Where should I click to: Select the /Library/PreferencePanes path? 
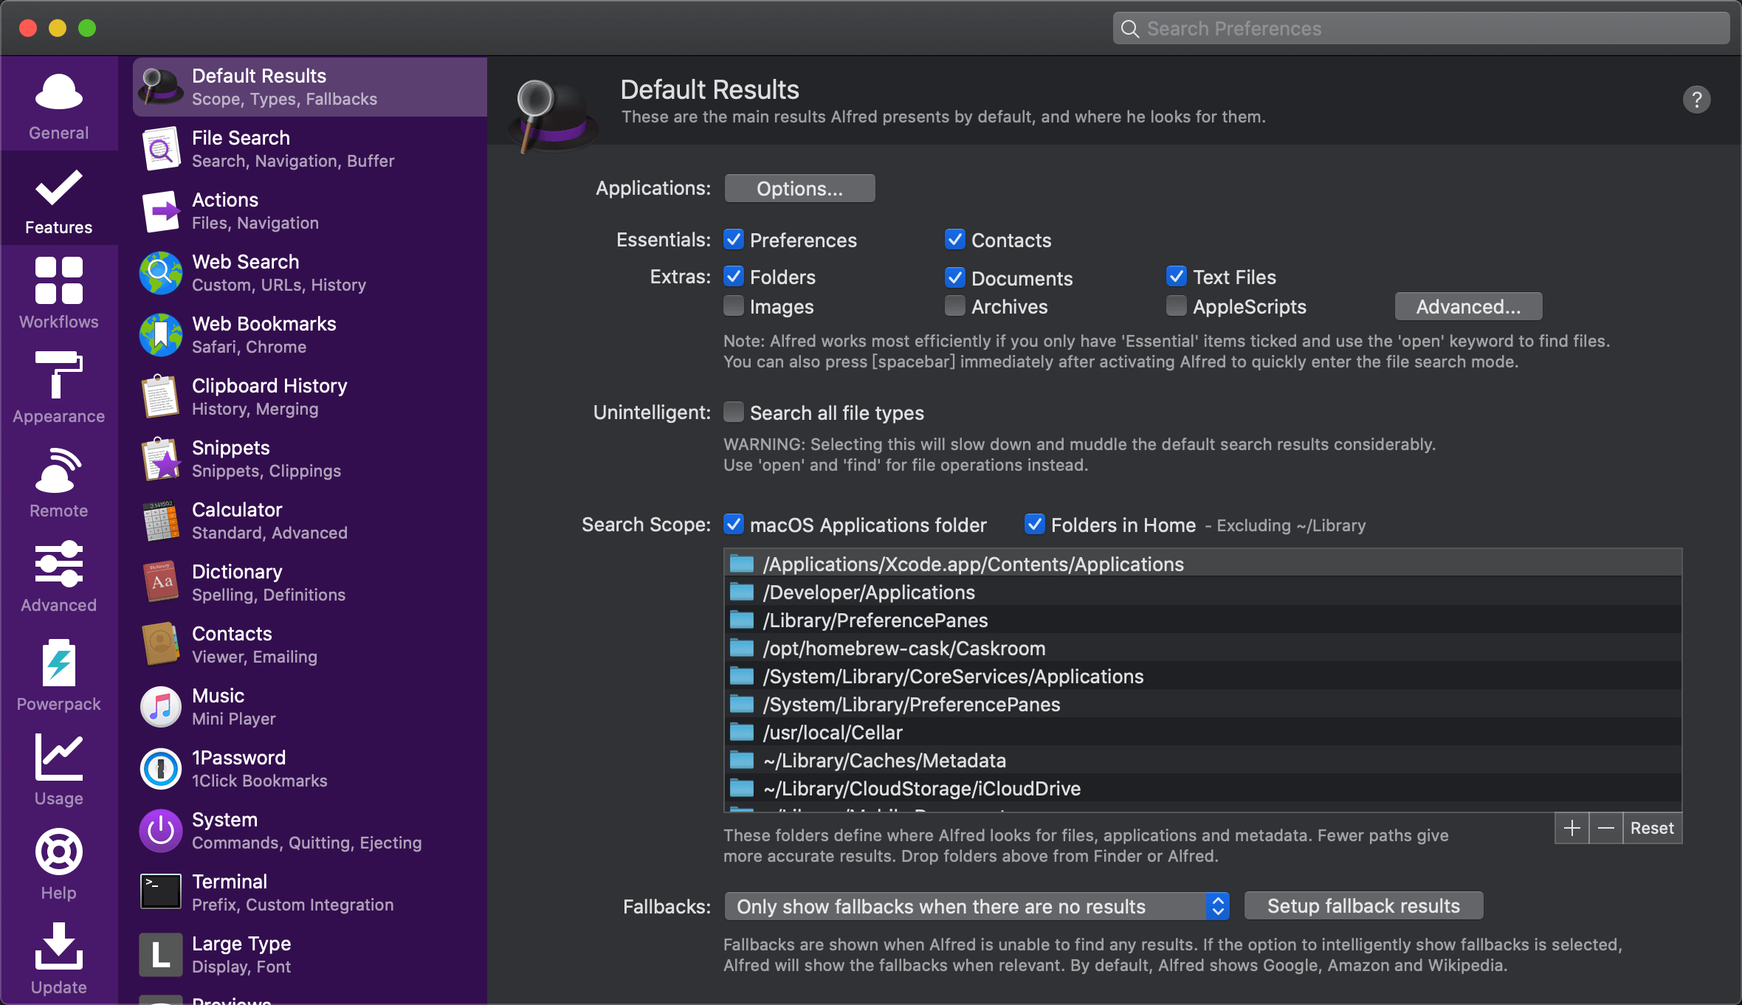pyautogui.click(x=1202, y=620)
